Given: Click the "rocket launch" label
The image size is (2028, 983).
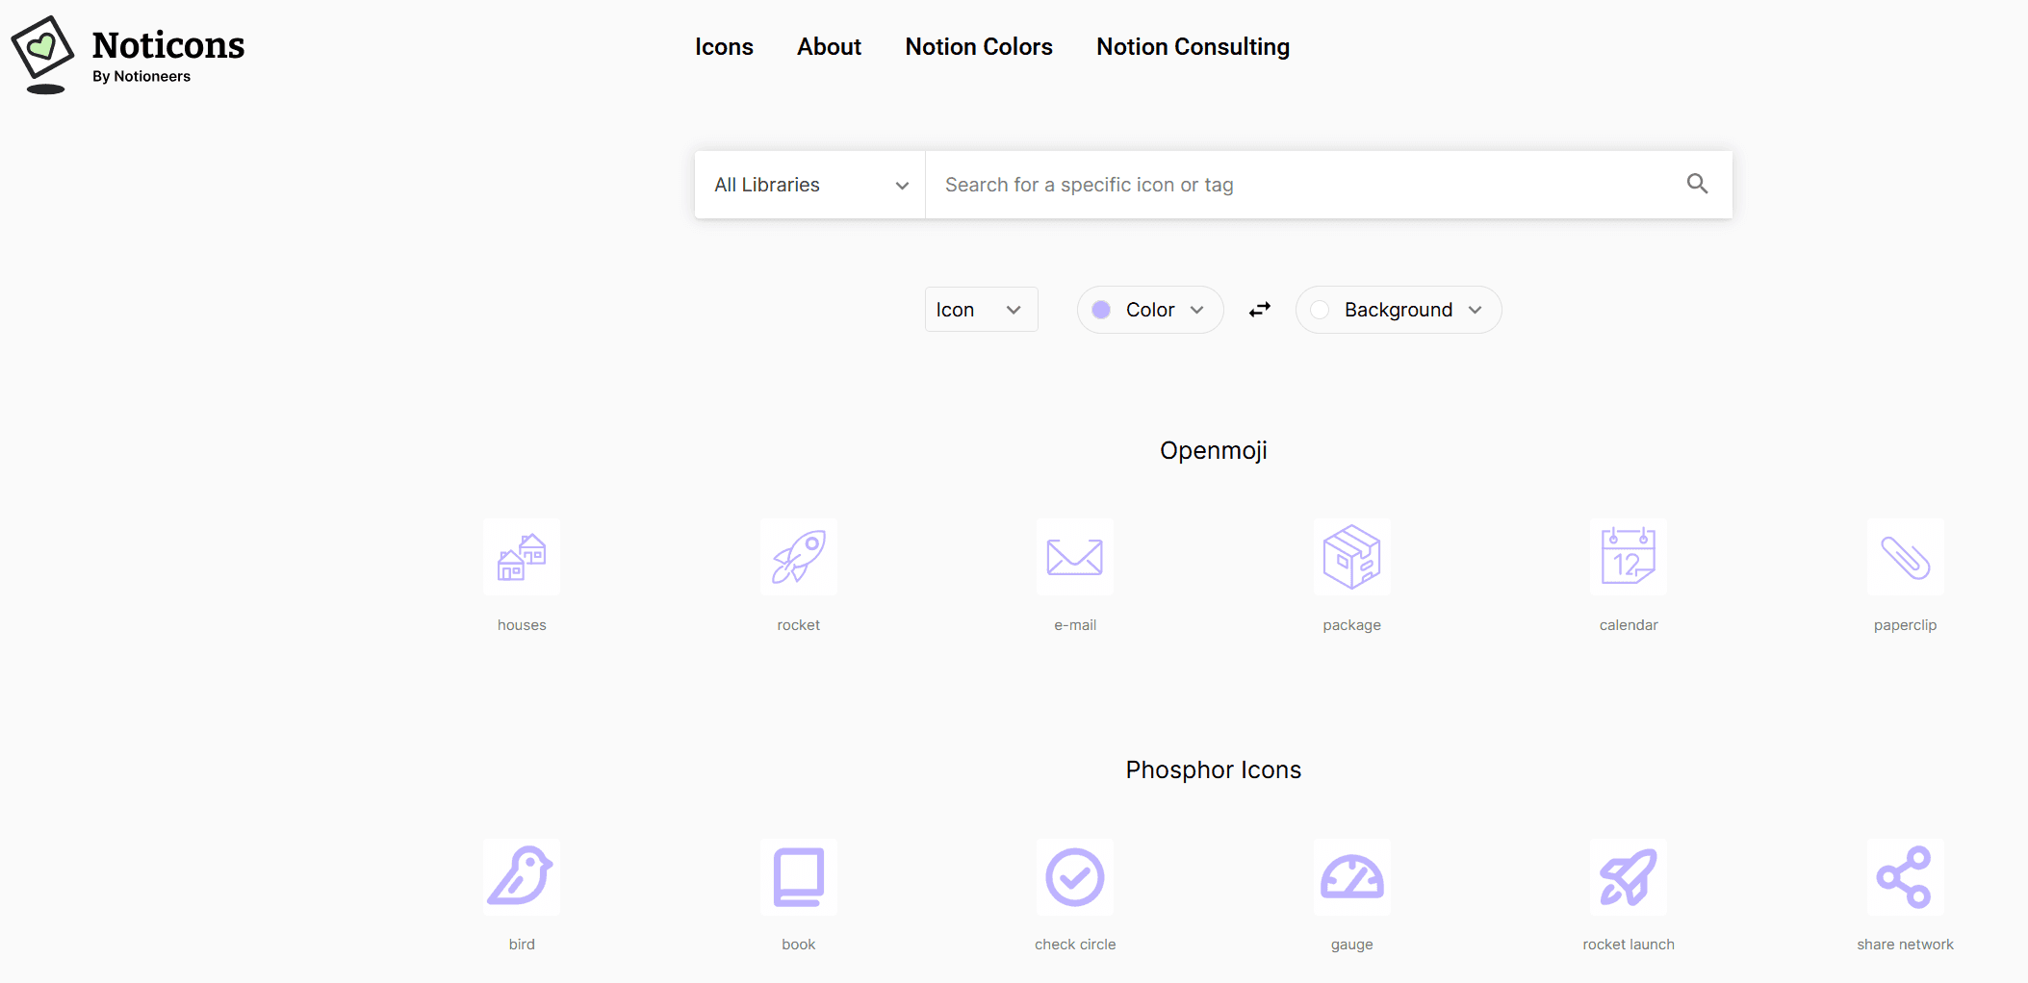Looking at the screenshot, I should [1629, 945].
